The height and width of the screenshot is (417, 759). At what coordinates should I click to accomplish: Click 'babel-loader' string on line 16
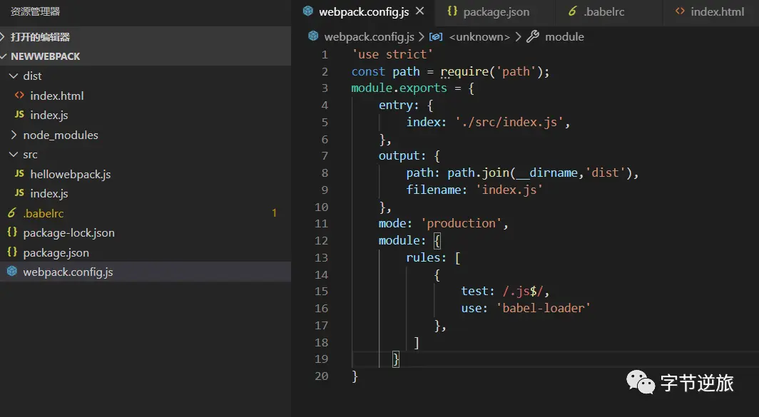coord(543,308)
